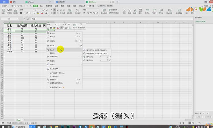Image resolution: width=213 pixels, height=128 pixels.
Task: Click the Freeze Panes icon in the ribbon
Action: point(170,10)
